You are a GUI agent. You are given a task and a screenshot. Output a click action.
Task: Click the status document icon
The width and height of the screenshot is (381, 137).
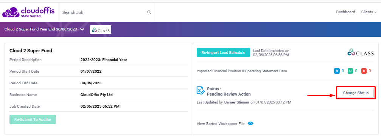click(201, 91)
